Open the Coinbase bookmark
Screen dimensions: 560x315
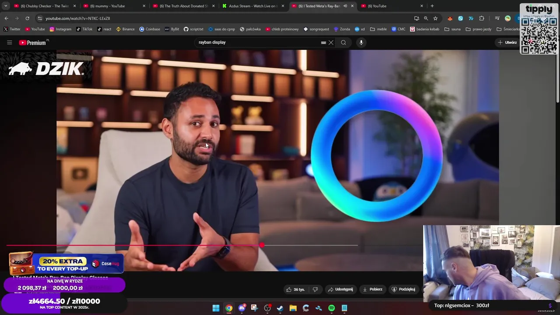(x=150, y=29)
